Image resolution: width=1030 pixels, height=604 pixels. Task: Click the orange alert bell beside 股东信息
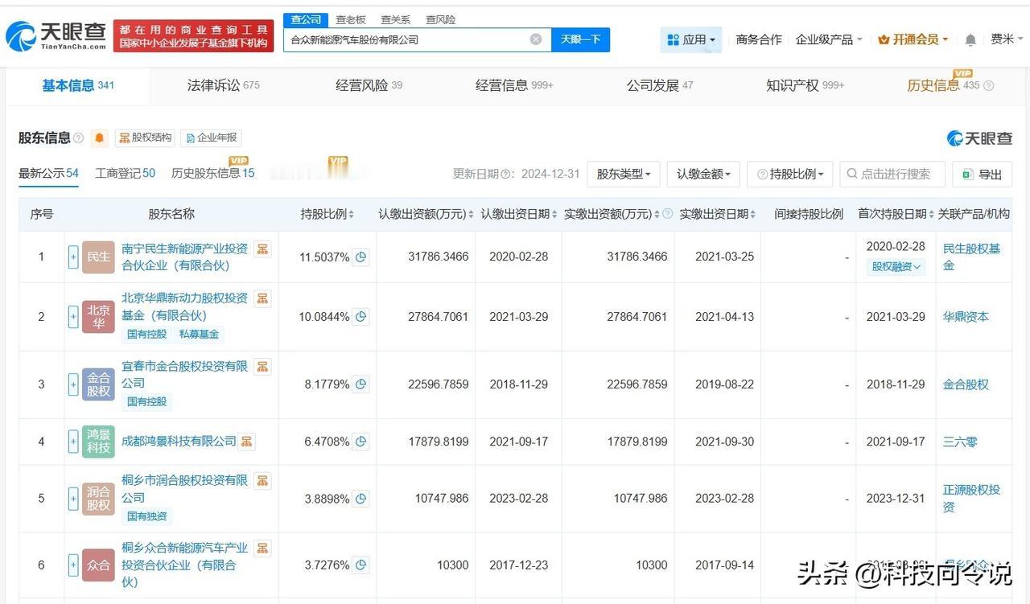99,138
